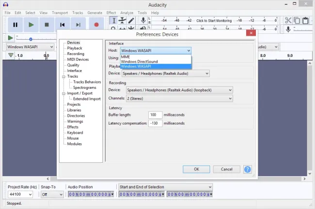Select Directories preferences category
Screen dimensions: 315x209
pos(76,116)
